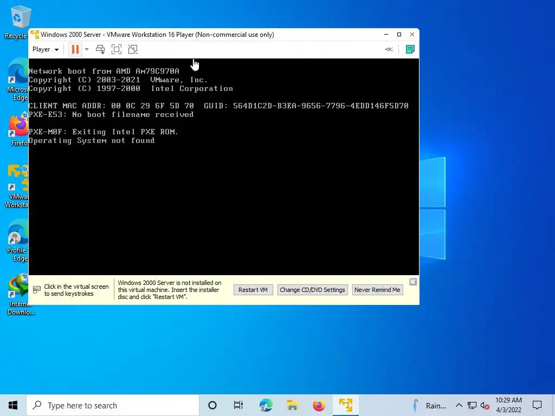The image size is (555, 416).
Task: Click the muted volume tray icon
Action: 485,405
